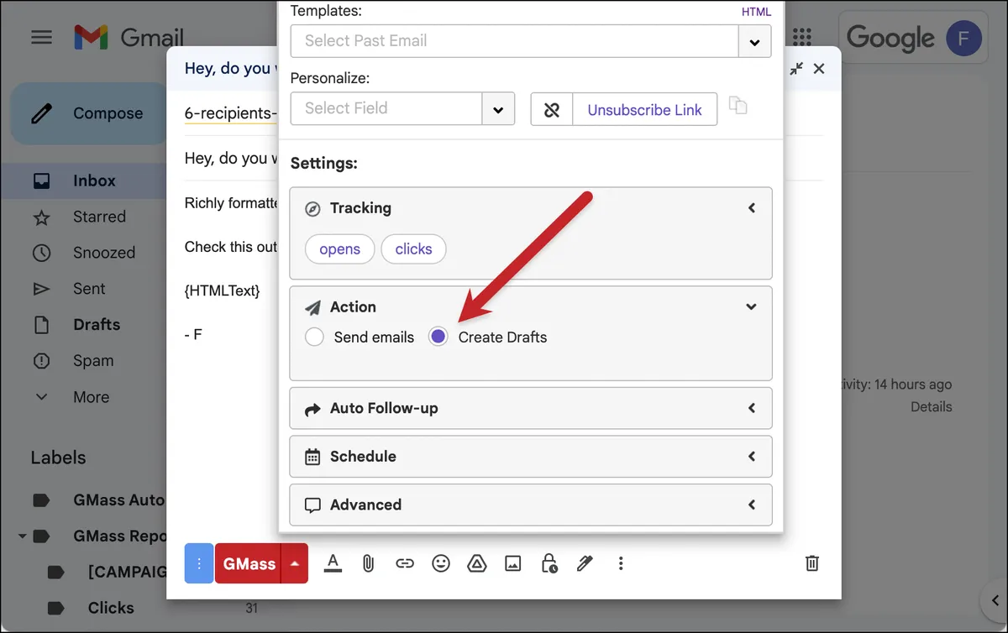Open the Inbox folder
Viewport: 1008px width, 633px height.
[x=94, y=180]
